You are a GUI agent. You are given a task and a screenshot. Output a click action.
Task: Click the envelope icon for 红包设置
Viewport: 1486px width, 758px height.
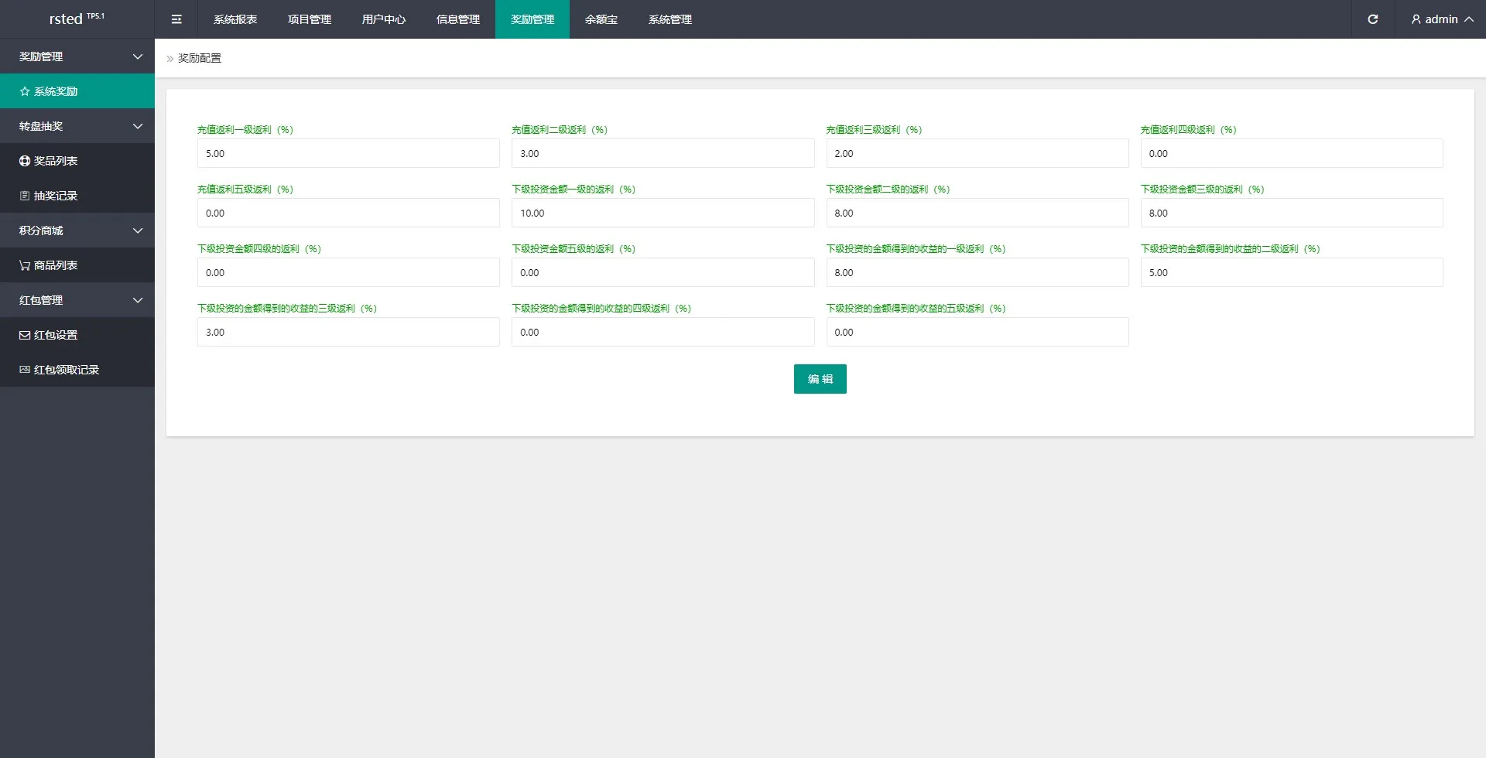(x=25, y=335)
